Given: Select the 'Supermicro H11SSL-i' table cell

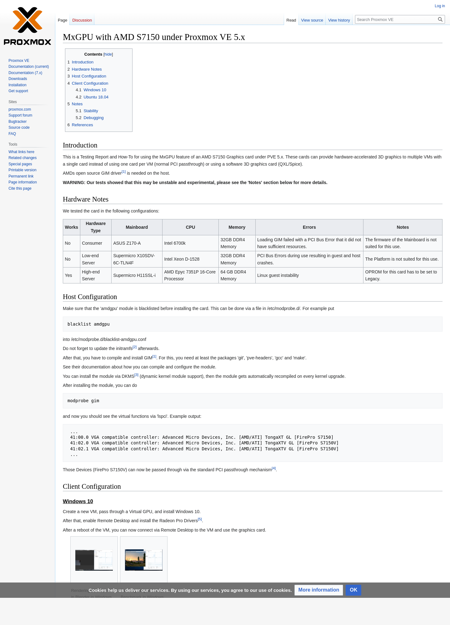Looking at the screenshot, I should click(137, 275).
